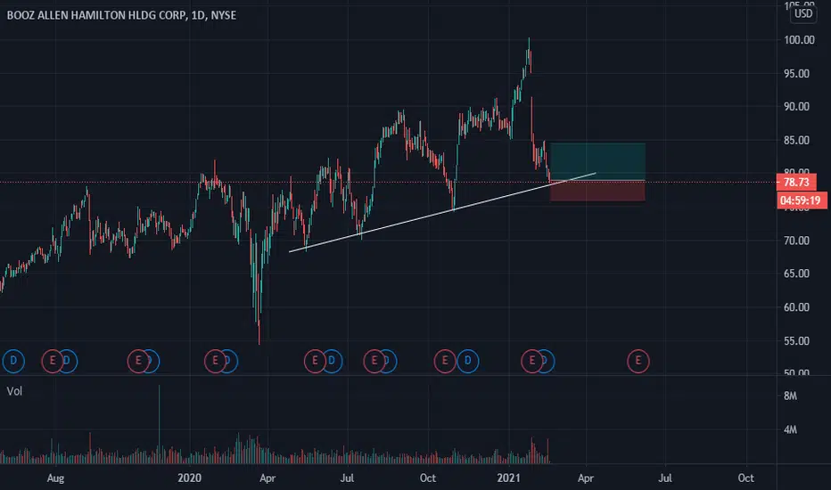
Task: Open the earnings marker after April 2021
Action: coord(638,362)
